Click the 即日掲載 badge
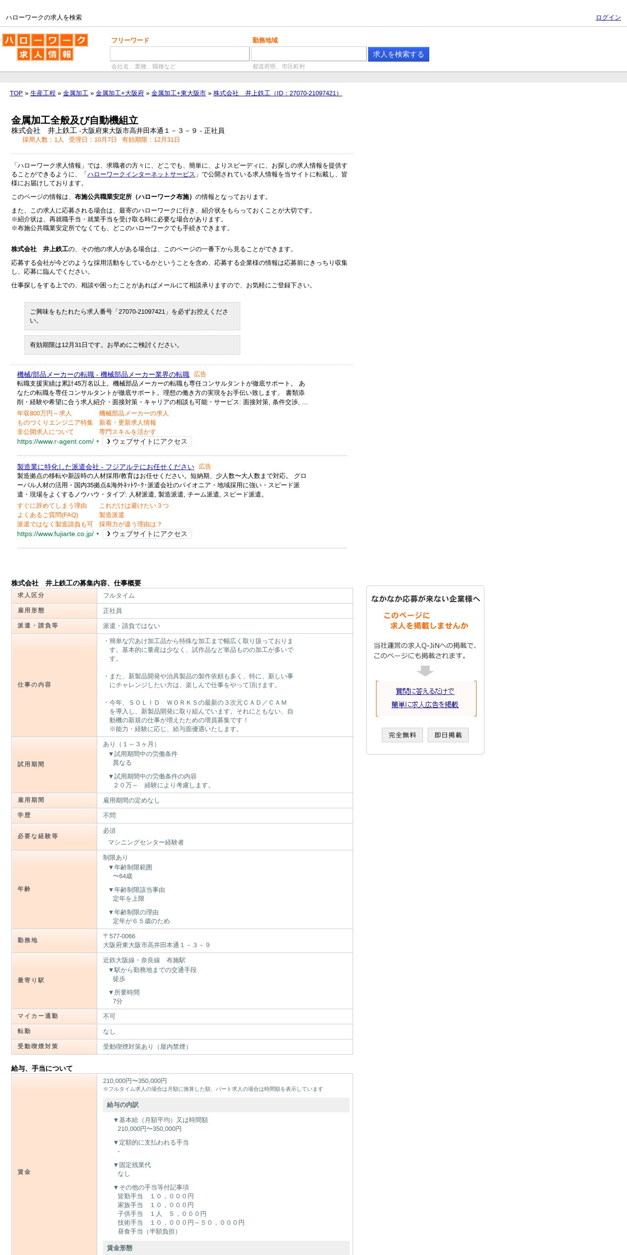Image resolution: width=627 pixels, height=1255 pixels. pyautogui.click(x=448, y=735)
